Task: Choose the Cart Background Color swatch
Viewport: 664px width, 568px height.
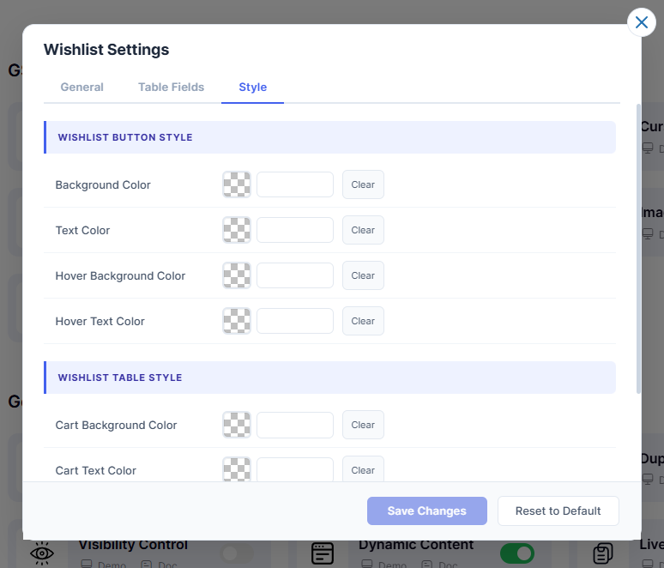Action: pos(237,425)
